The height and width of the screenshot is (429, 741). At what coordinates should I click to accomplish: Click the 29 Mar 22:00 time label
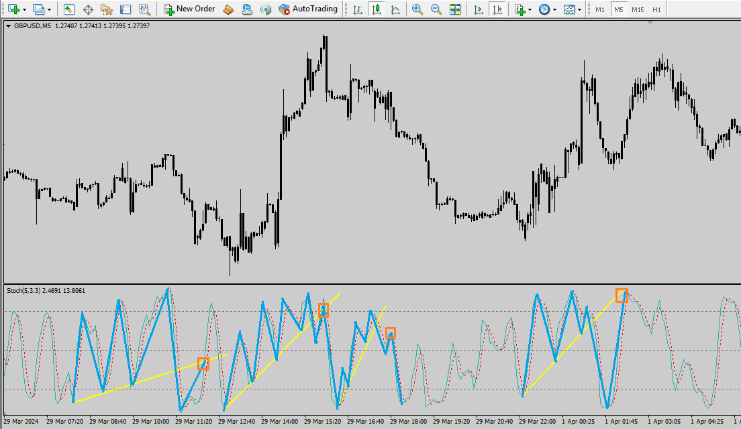(x=538, y=421)
